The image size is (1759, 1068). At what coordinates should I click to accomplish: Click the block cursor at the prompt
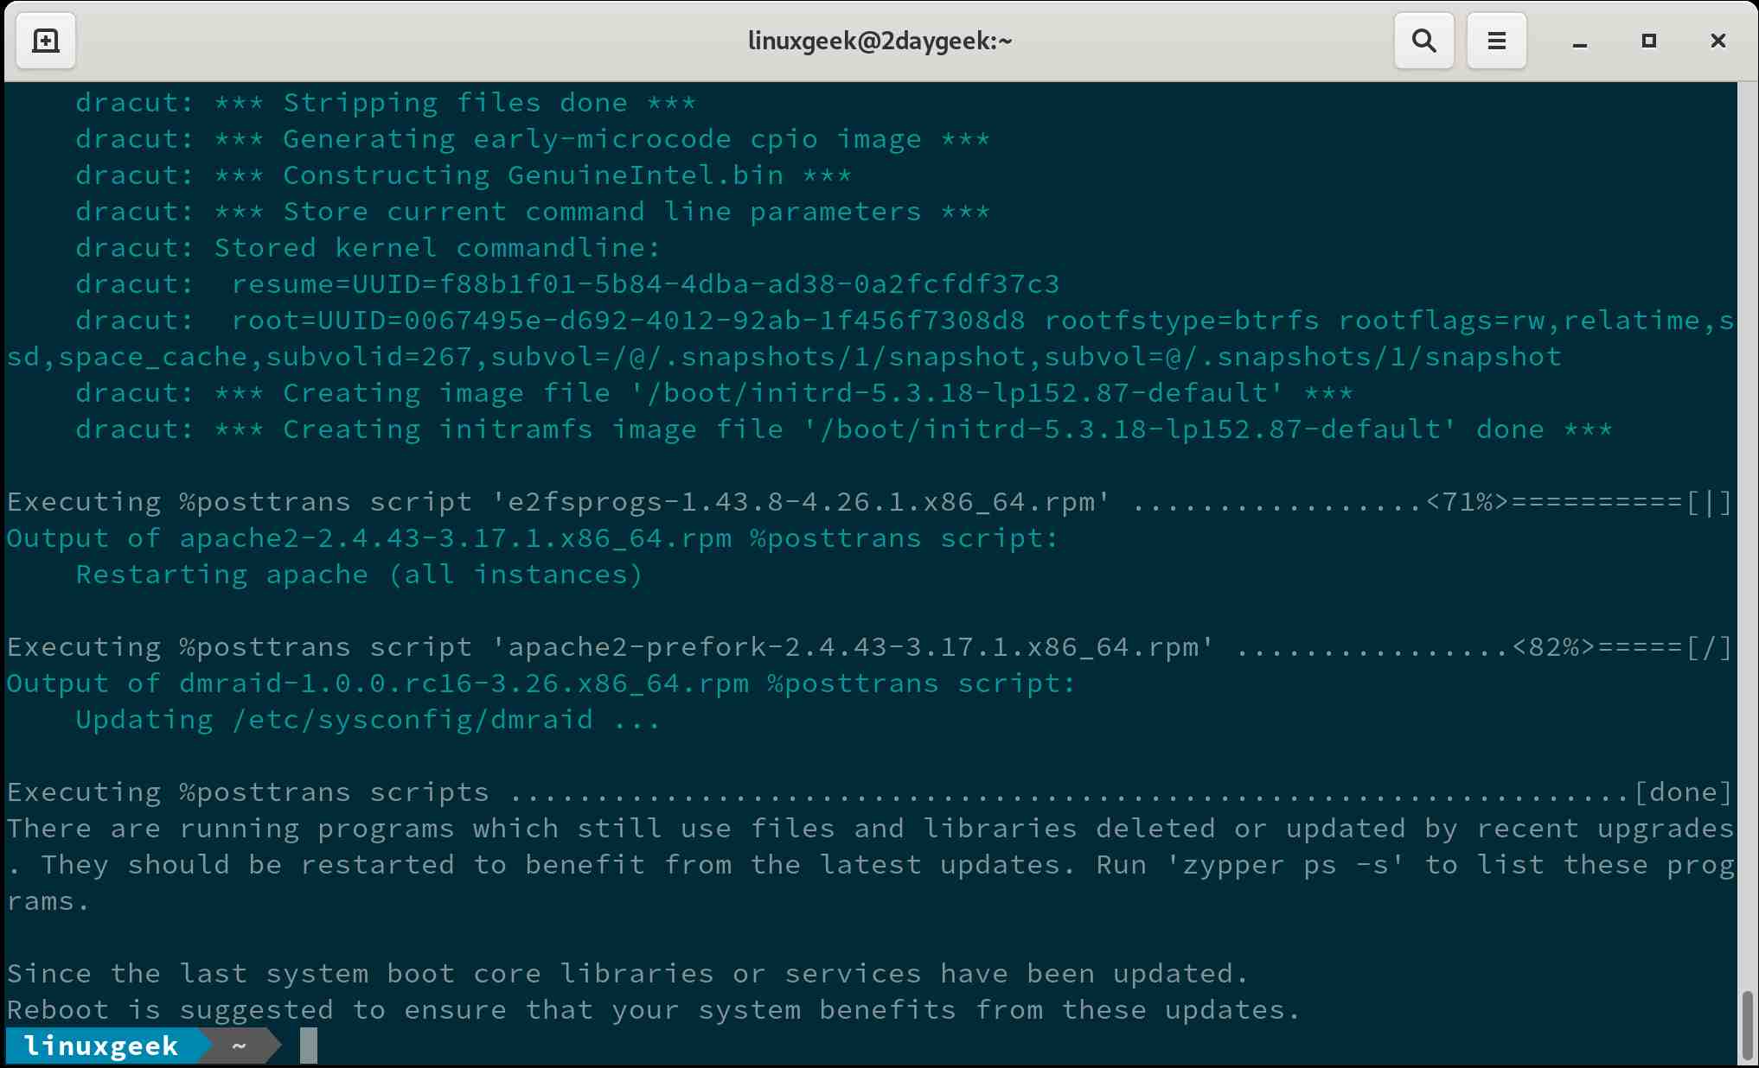coord(308,1046)
